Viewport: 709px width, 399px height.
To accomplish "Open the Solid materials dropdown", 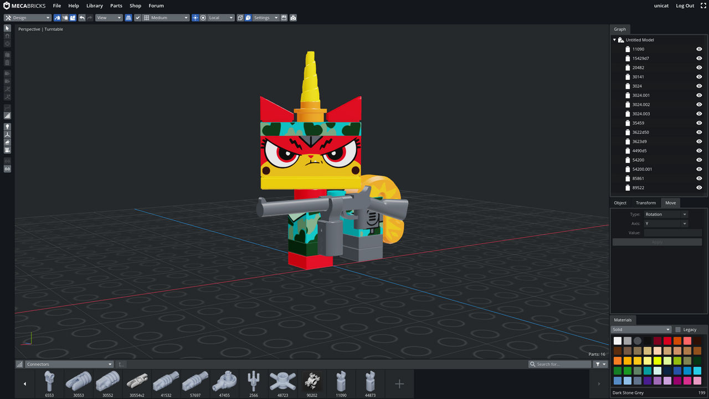I will [x=641, y=329].
